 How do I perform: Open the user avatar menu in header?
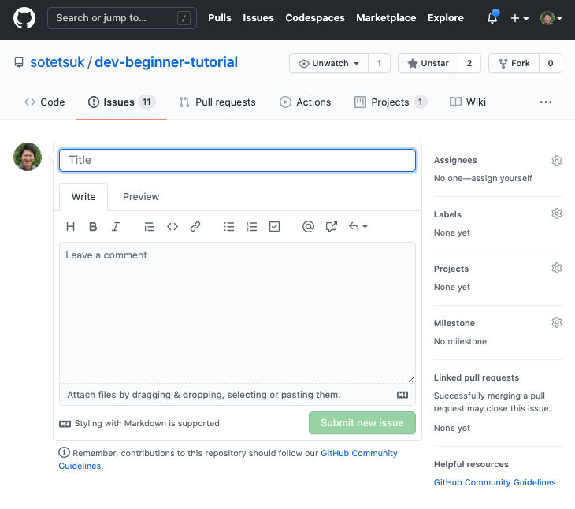point(551,18)
